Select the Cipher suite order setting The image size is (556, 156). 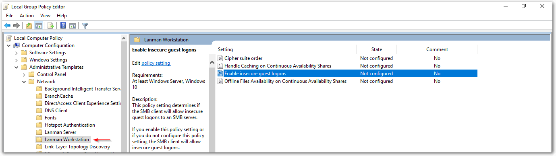pos(243,58)
